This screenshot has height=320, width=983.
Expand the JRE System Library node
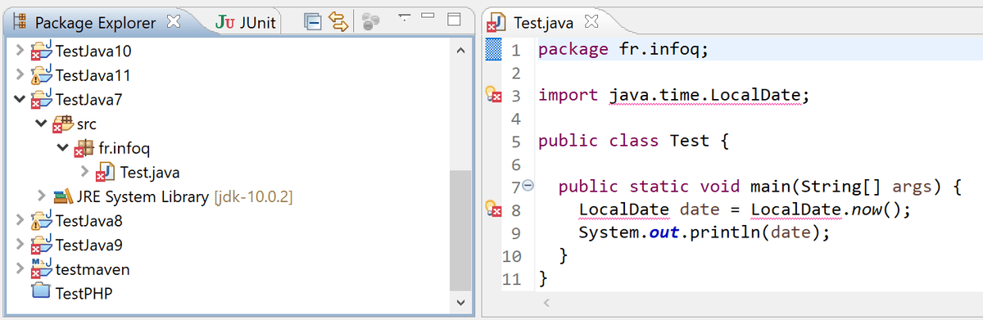point(42,196)
